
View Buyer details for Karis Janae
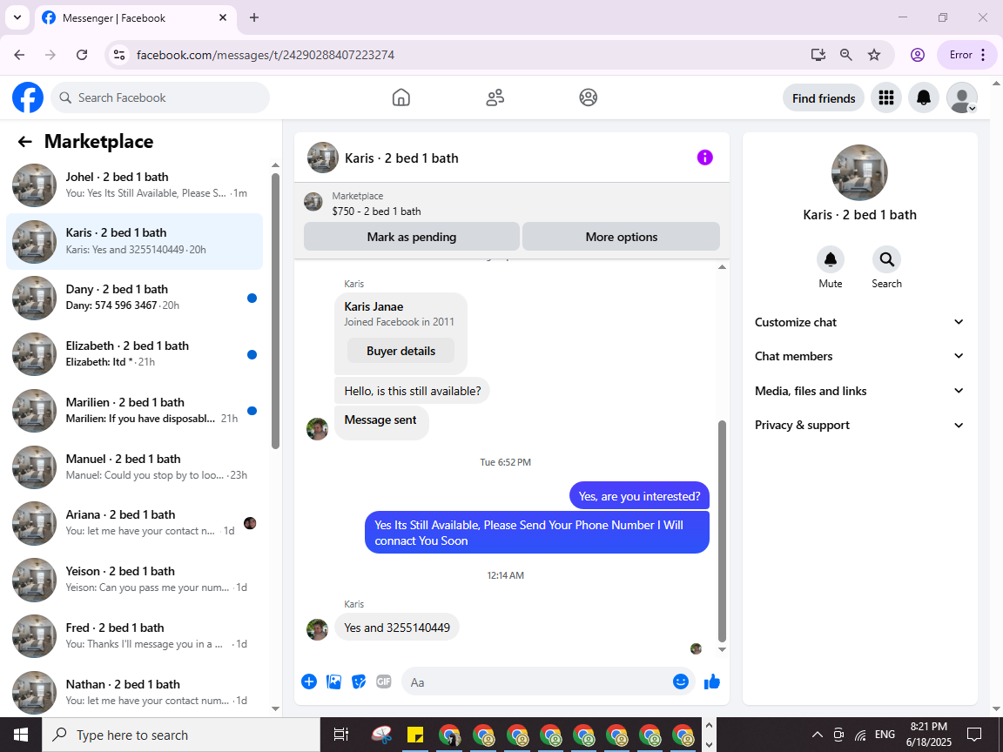[401, 351]
